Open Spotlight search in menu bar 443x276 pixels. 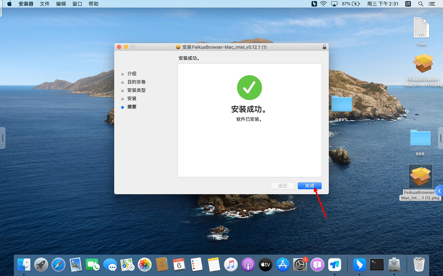pos(420,4)
